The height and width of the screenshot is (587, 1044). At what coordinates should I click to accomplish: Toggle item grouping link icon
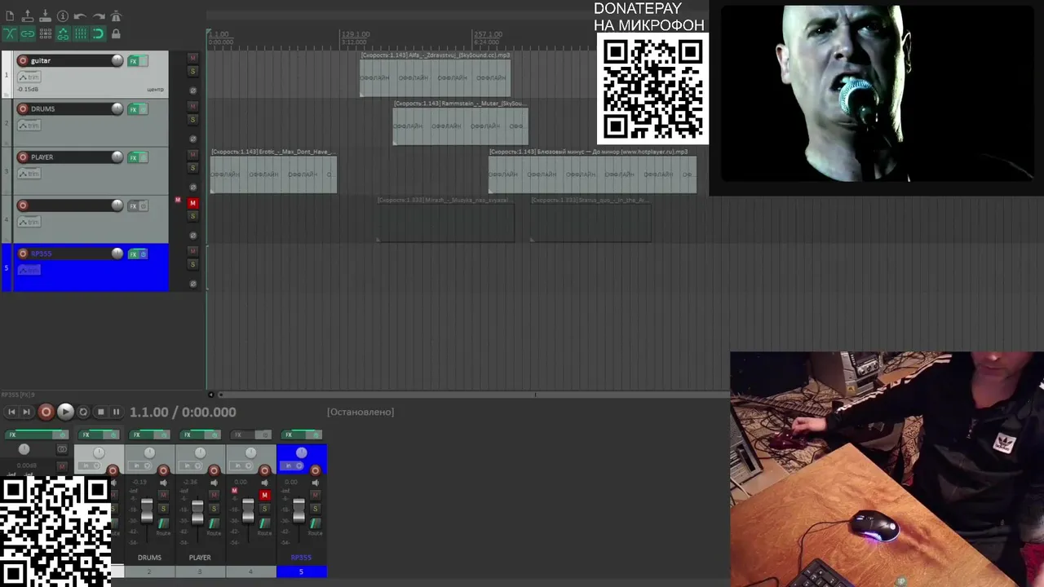(27, 34)
